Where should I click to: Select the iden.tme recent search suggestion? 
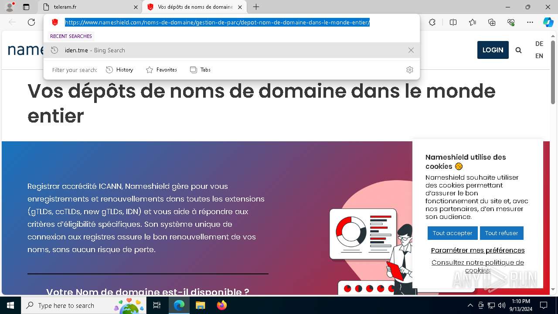tap(231, 50)
